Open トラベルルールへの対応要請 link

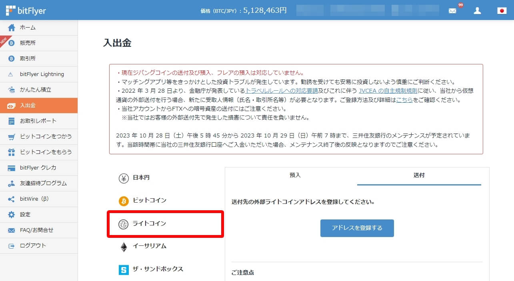(x=282, y=91)
